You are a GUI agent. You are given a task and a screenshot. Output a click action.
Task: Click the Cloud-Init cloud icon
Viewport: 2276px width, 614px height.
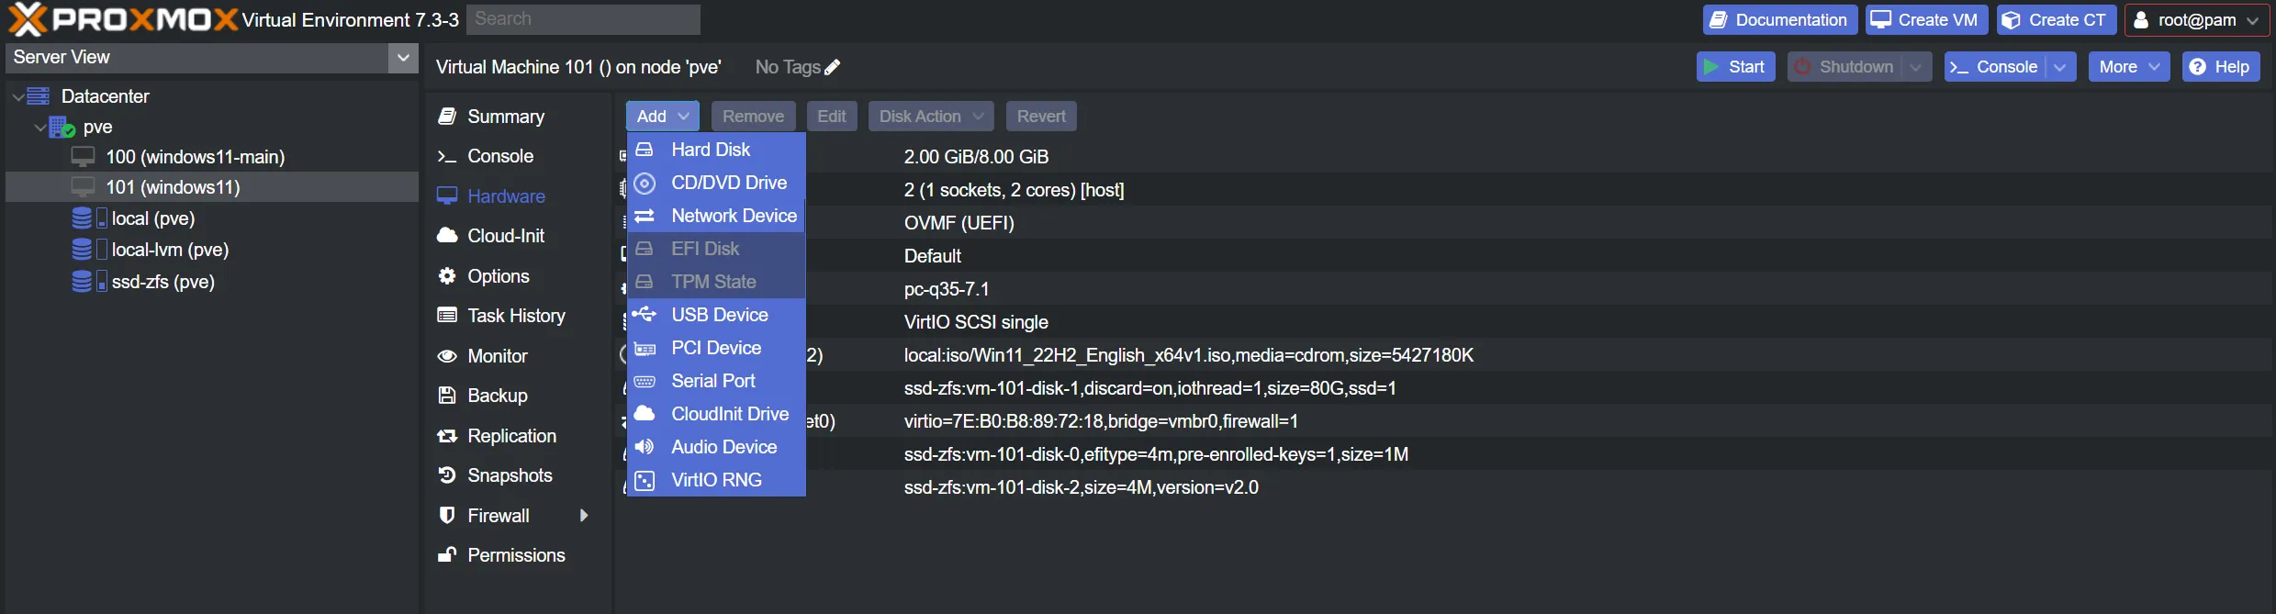[447, 236]
